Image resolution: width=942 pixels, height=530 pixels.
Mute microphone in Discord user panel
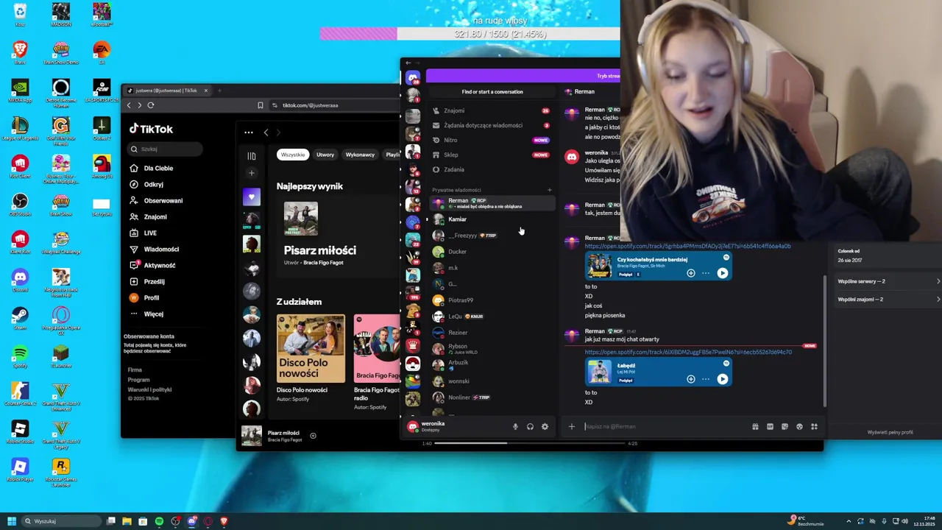[515, 427]
